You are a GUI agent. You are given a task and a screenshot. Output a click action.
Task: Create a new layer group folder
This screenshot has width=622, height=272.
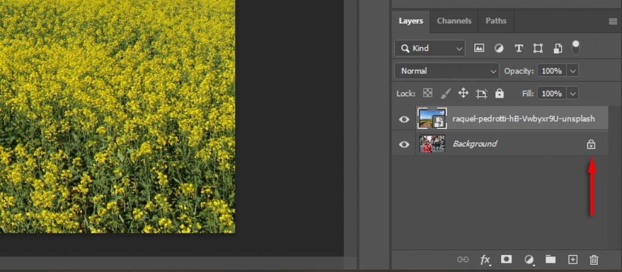(550, 259)
